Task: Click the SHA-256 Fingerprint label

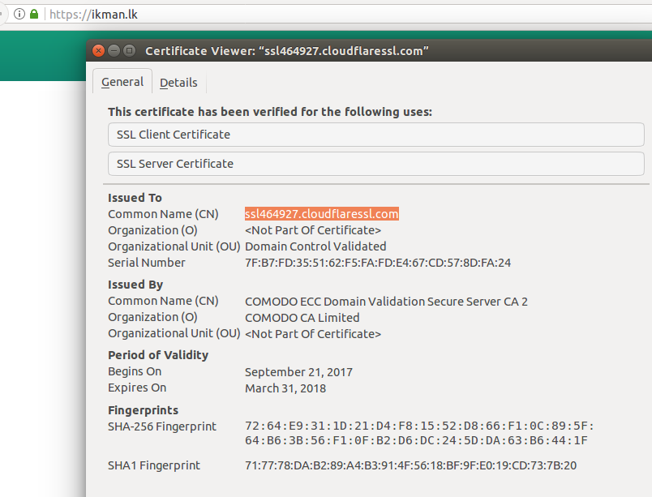Action: [162, 426]
